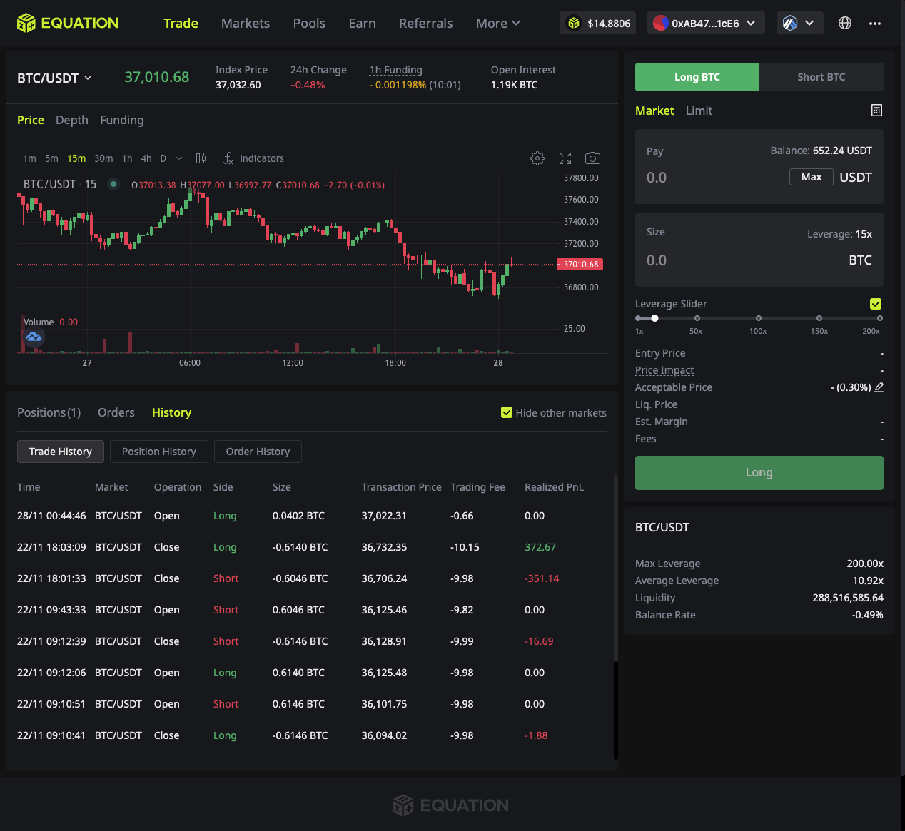Open the three-dots more options menu
Screen dimensions: 905x831
[x=875, y=23]
